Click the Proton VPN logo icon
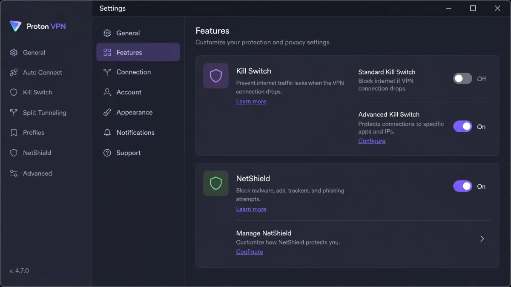The width and height of the screenshot is (511, 287). click(15, 26)
